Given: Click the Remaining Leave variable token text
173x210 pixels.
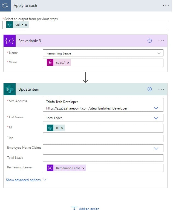Looking at the screenshot, I should (x=68, y=168).
